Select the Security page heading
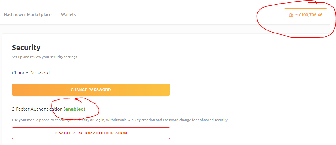 (x=26, y=47)
